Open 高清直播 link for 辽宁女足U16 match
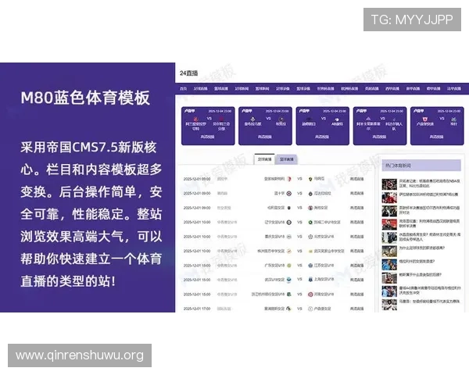 coord(356,222)
